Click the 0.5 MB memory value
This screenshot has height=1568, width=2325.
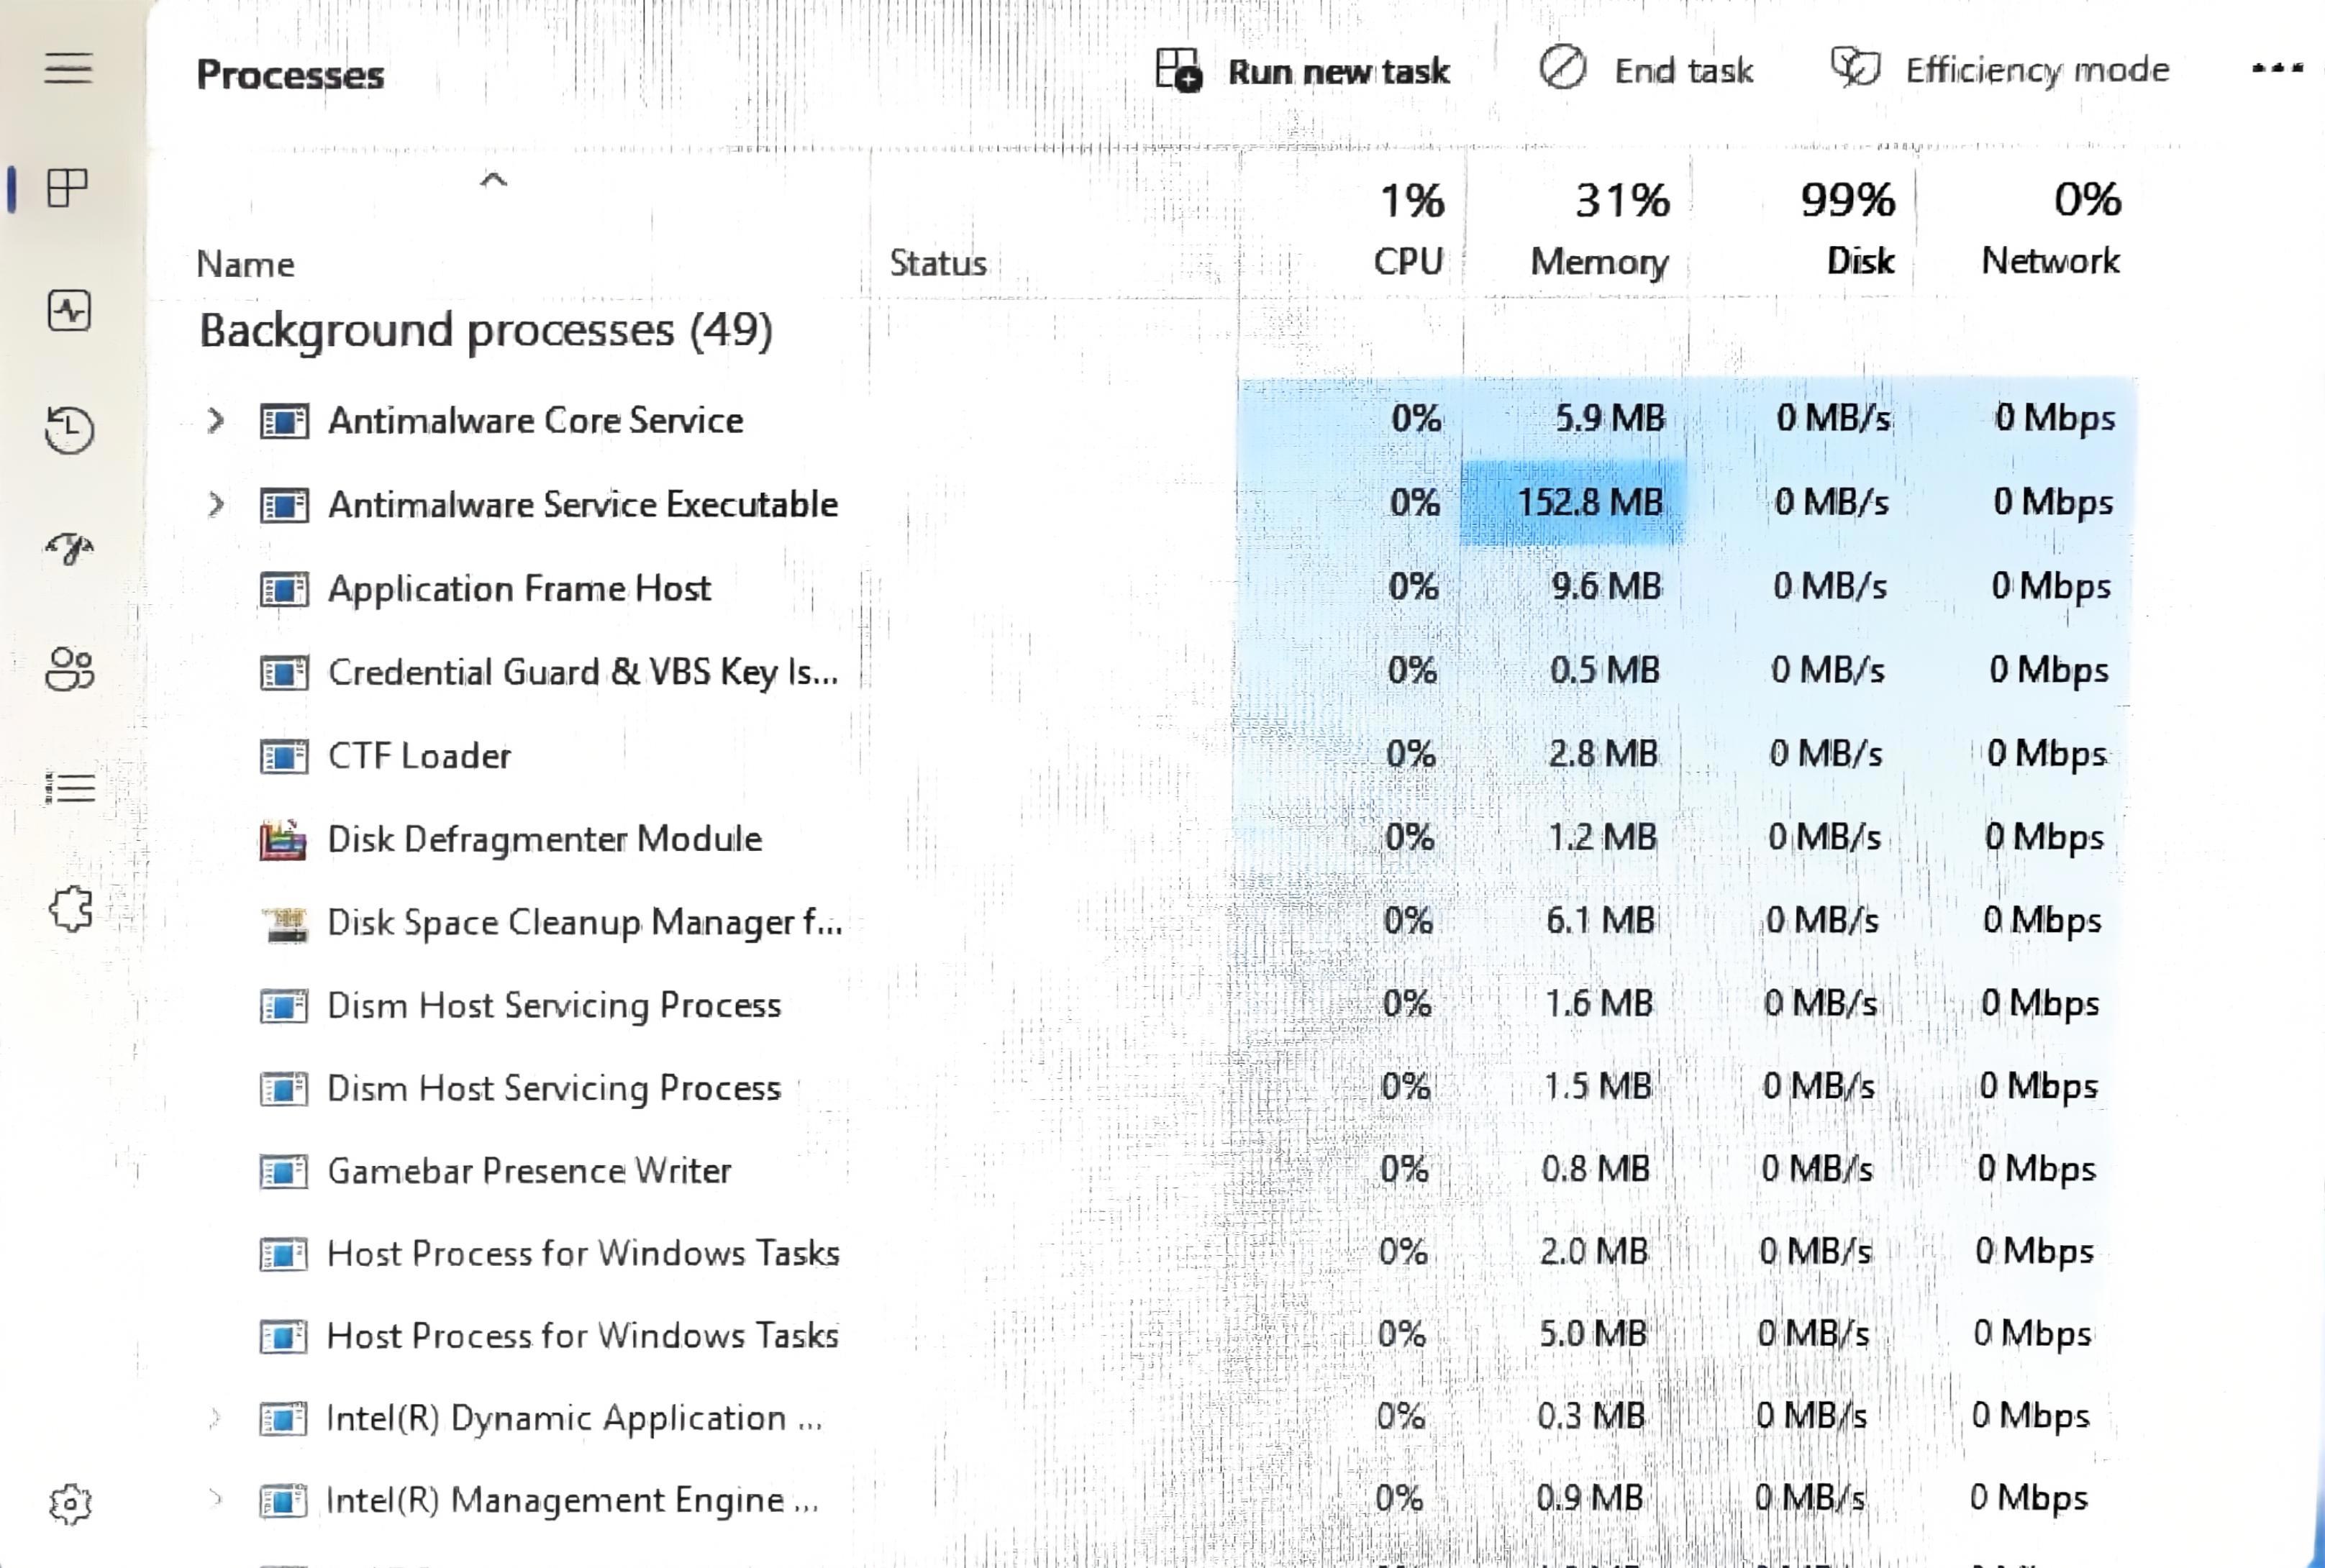click(1604, 669)
